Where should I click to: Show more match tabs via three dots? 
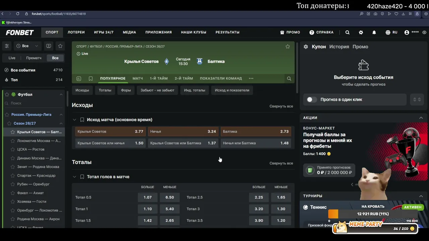coord(251,78)
